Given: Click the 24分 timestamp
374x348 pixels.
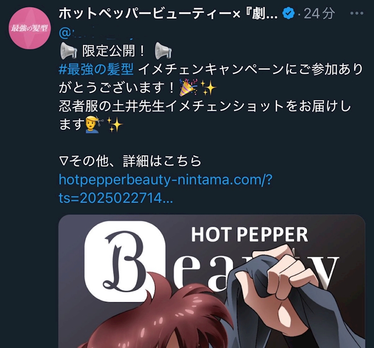Looking at the screenshot, I should coord(319,13).
